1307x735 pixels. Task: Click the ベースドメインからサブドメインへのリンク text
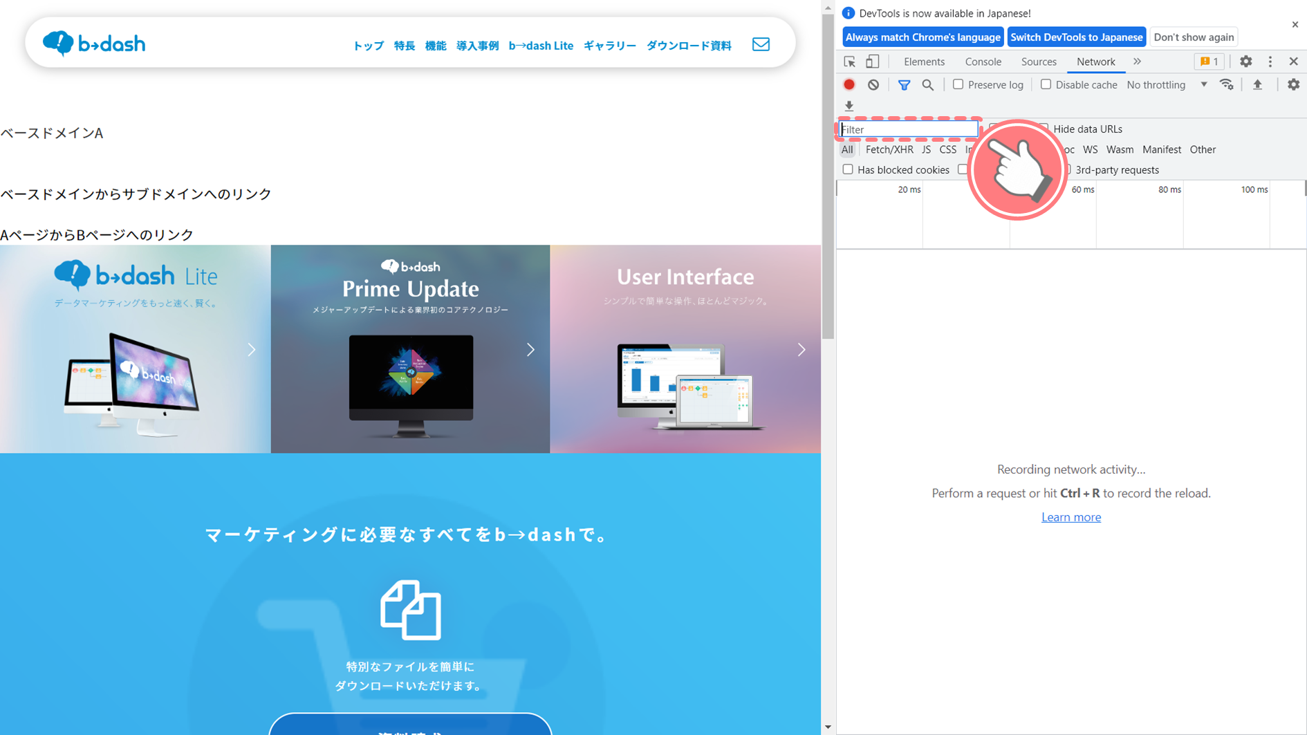pyautogui.click(x=136, y=194)
